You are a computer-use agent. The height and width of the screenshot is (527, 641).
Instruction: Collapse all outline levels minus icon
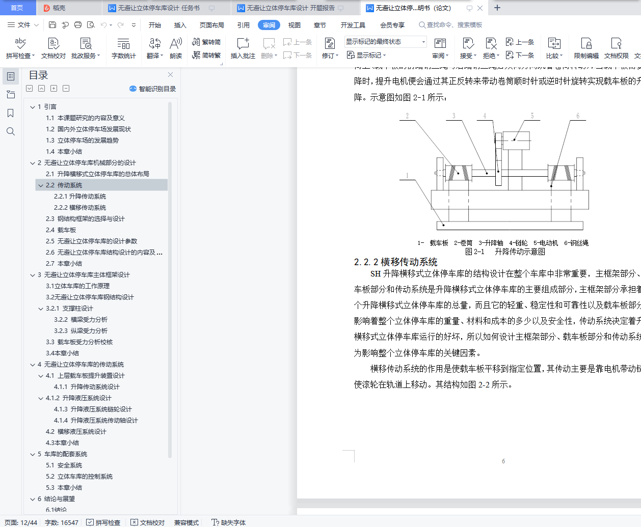tap(66, 89)
